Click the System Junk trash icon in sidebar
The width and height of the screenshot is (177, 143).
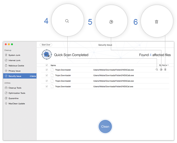[6, 55]
